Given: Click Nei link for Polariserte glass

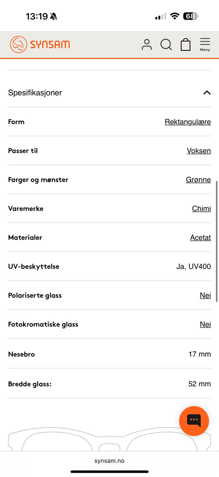Looking at the screenshot, I should coord(205,295).
